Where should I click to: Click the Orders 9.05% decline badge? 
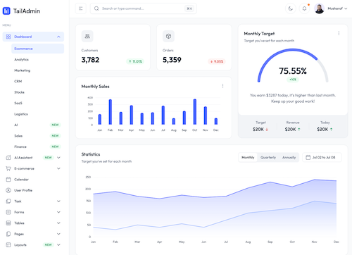[x=217, y=61]
